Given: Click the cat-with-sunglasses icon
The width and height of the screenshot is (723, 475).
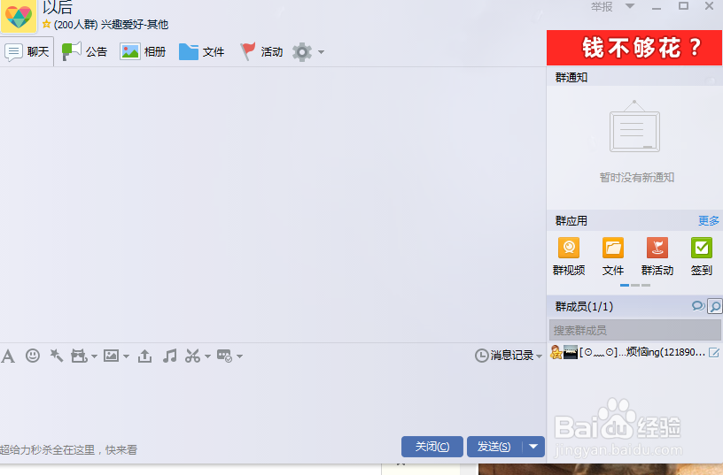Looking at the screenshot, I should click(x=79, y=356).
